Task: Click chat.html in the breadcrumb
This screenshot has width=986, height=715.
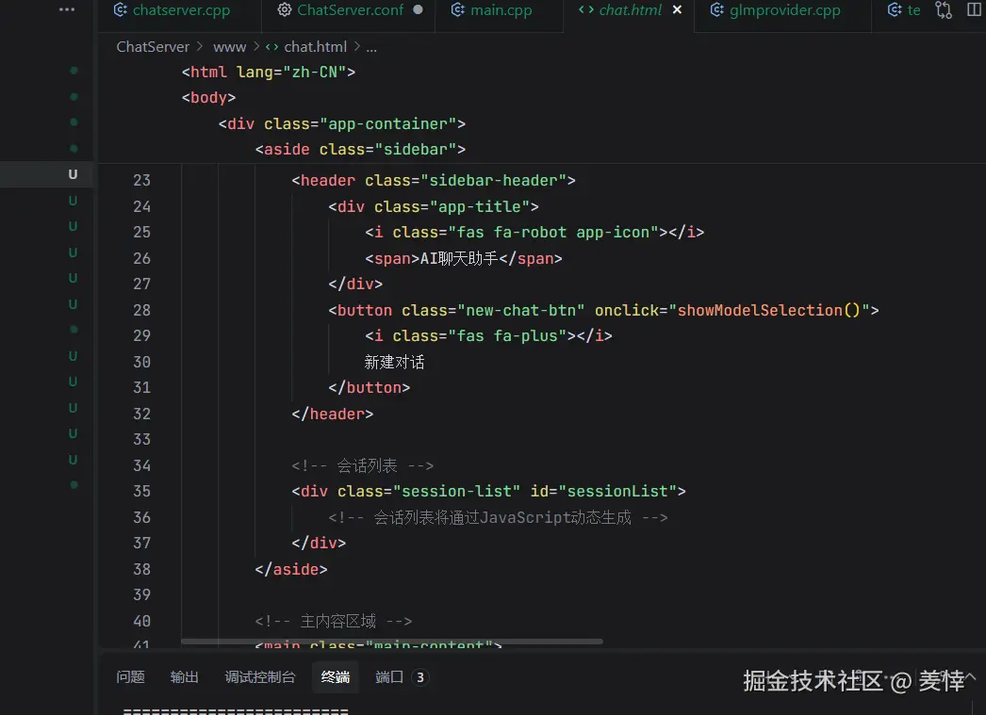Action: click(x=315, y=47)
